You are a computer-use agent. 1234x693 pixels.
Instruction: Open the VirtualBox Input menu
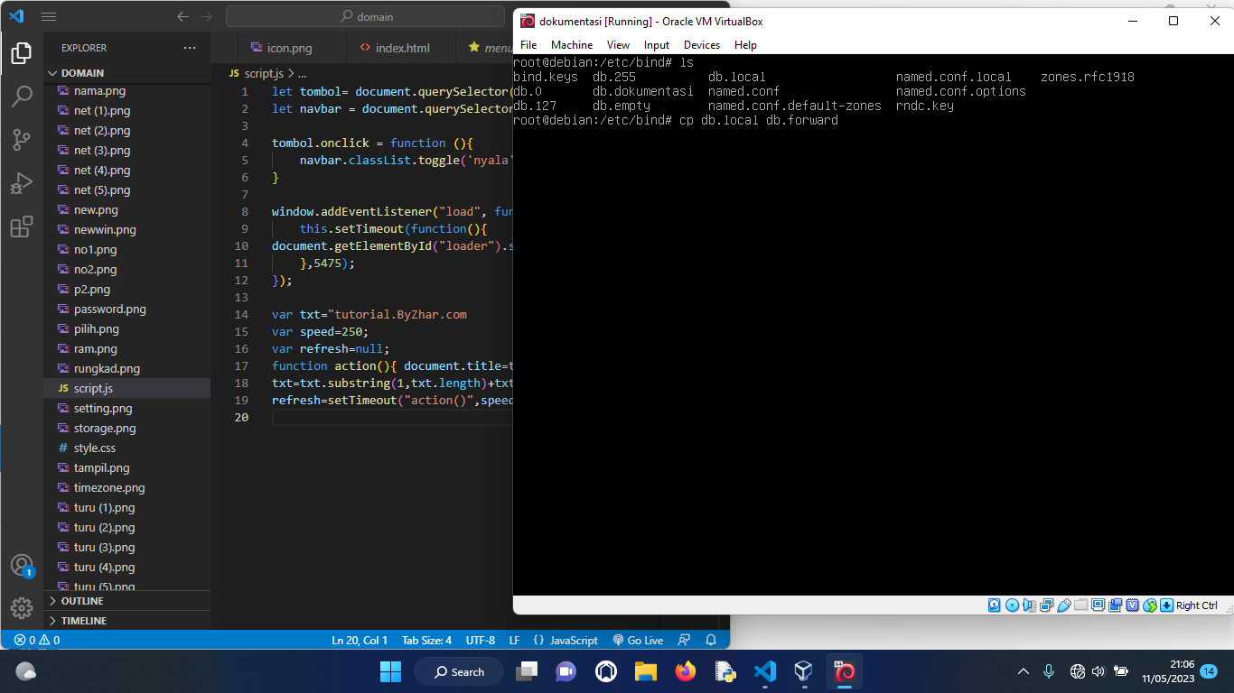point(657,44)
